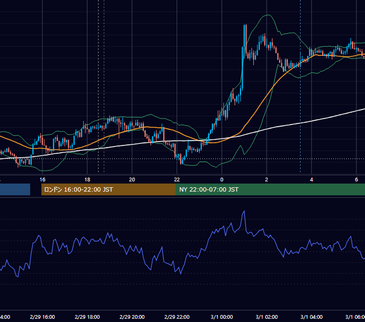Click hour label 2 on the price chart axis
Screen dimensions: 365x322
267,180
